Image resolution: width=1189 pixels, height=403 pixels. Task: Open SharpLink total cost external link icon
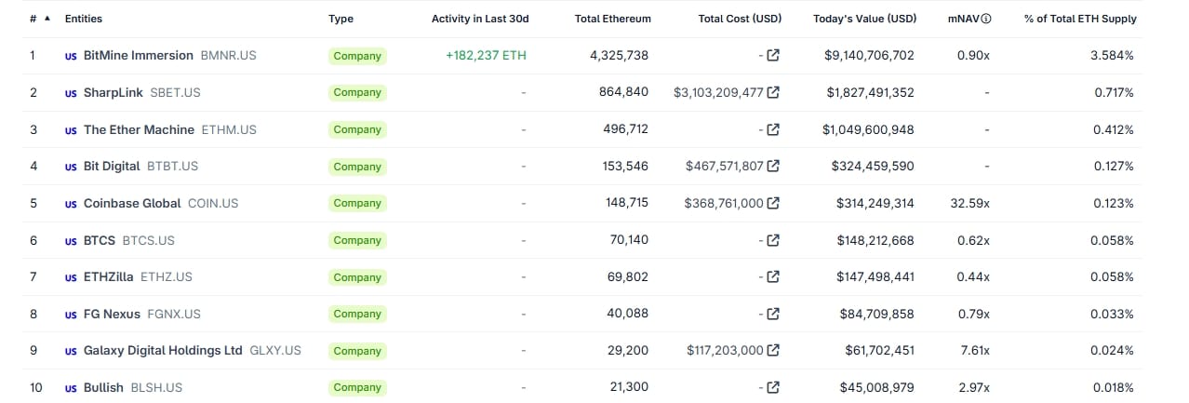tap(772, 93)
